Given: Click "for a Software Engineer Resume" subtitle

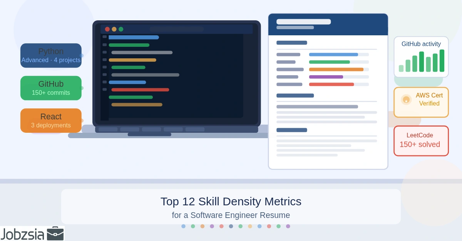Looking at the screenshot, I should [231, 215].
